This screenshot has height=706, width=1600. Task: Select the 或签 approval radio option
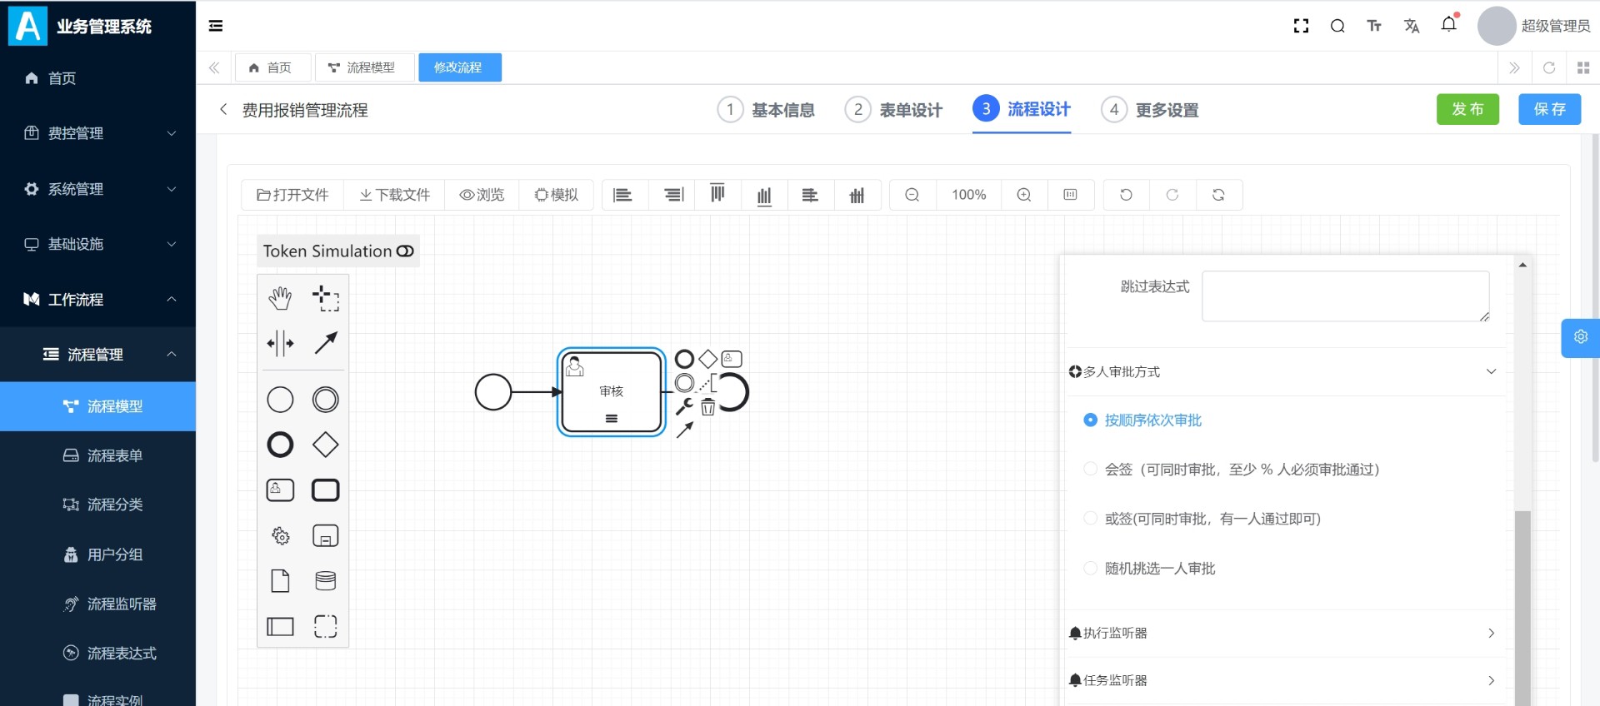coord(1090,519)
